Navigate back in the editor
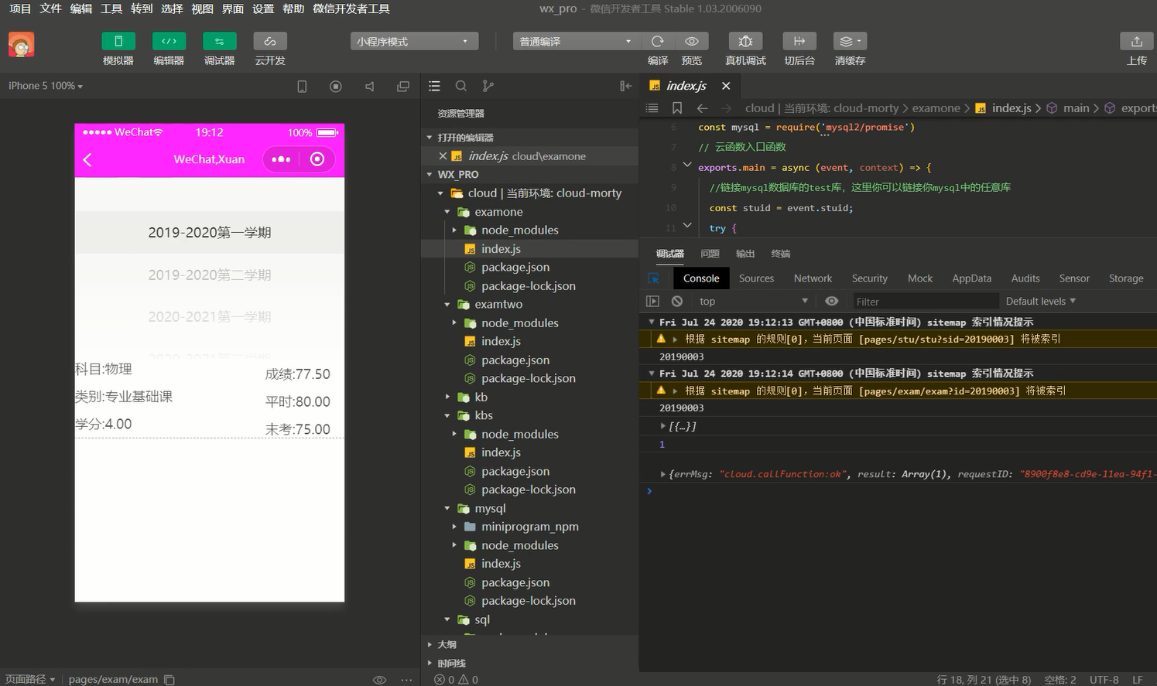 coord(702,108)
